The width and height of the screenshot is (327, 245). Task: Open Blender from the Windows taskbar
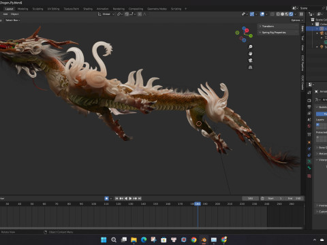point(204,240)
